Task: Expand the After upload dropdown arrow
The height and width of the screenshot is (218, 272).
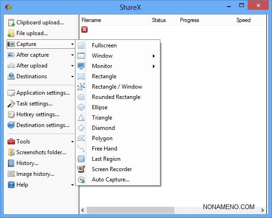Action: pos(72,66)
